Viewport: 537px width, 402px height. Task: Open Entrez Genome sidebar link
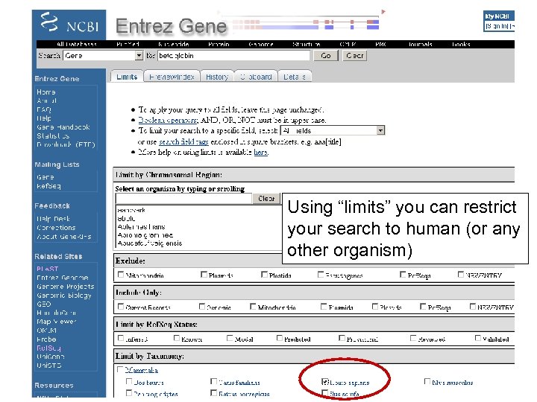[63, 278]
